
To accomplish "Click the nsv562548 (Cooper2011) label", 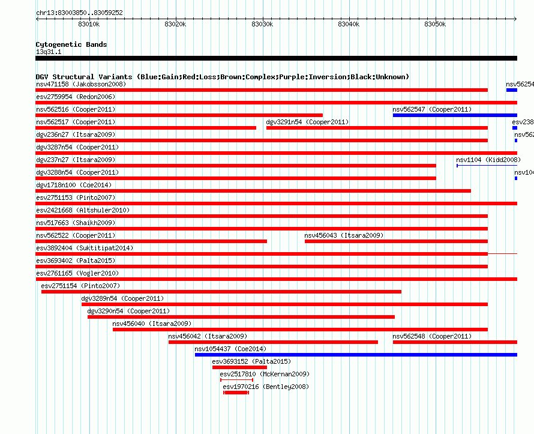I will click(432, 336).
